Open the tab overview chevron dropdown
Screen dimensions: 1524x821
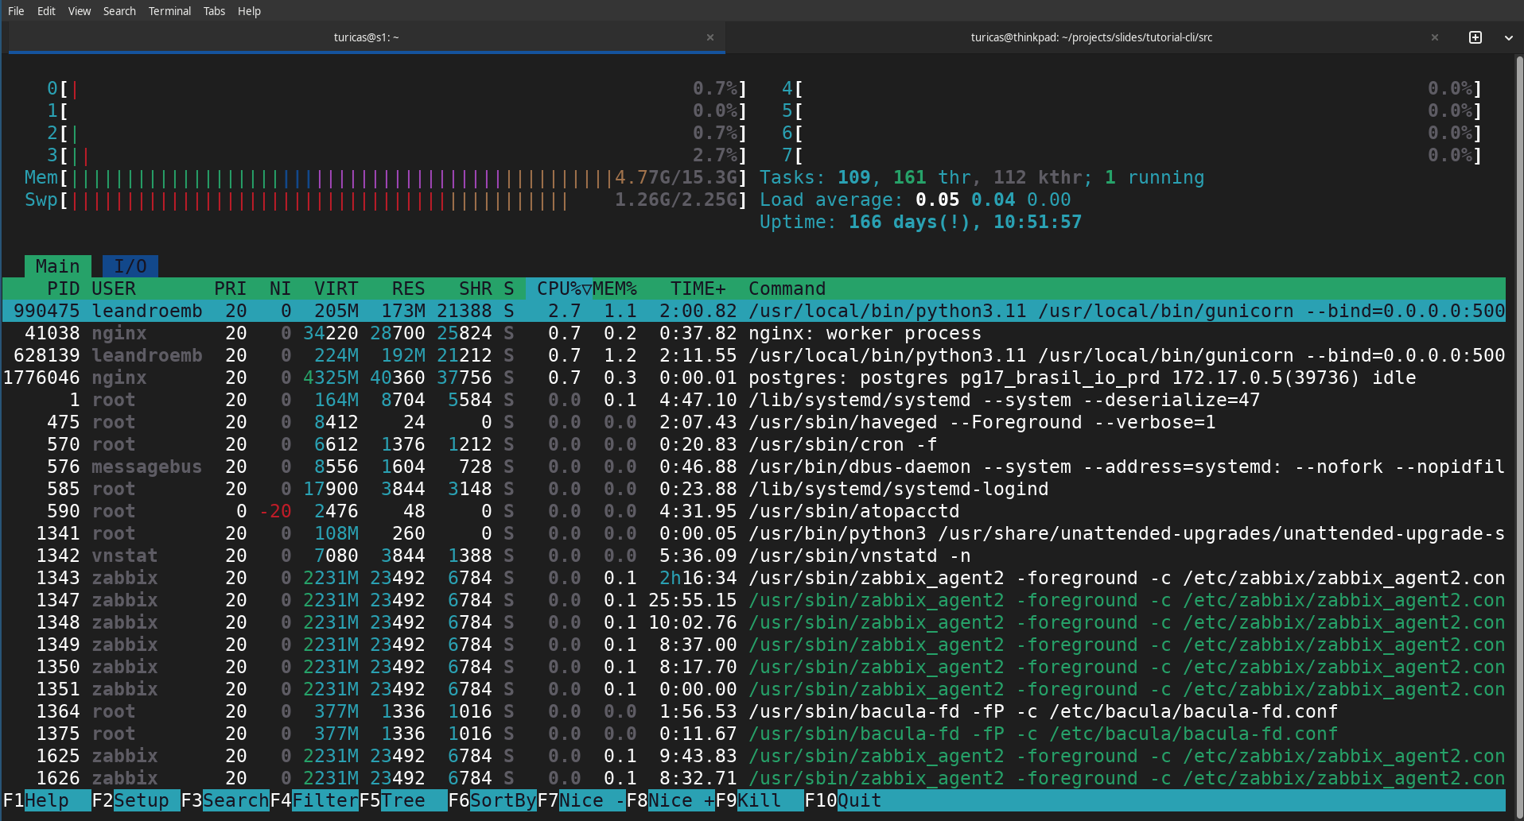pyautogui.click(x=1508, y=37)
